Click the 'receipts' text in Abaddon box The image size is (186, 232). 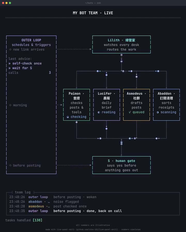tap(166, 107)
